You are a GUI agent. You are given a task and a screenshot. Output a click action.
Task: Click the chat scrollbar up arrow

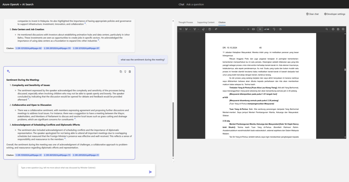pos(173,21)
